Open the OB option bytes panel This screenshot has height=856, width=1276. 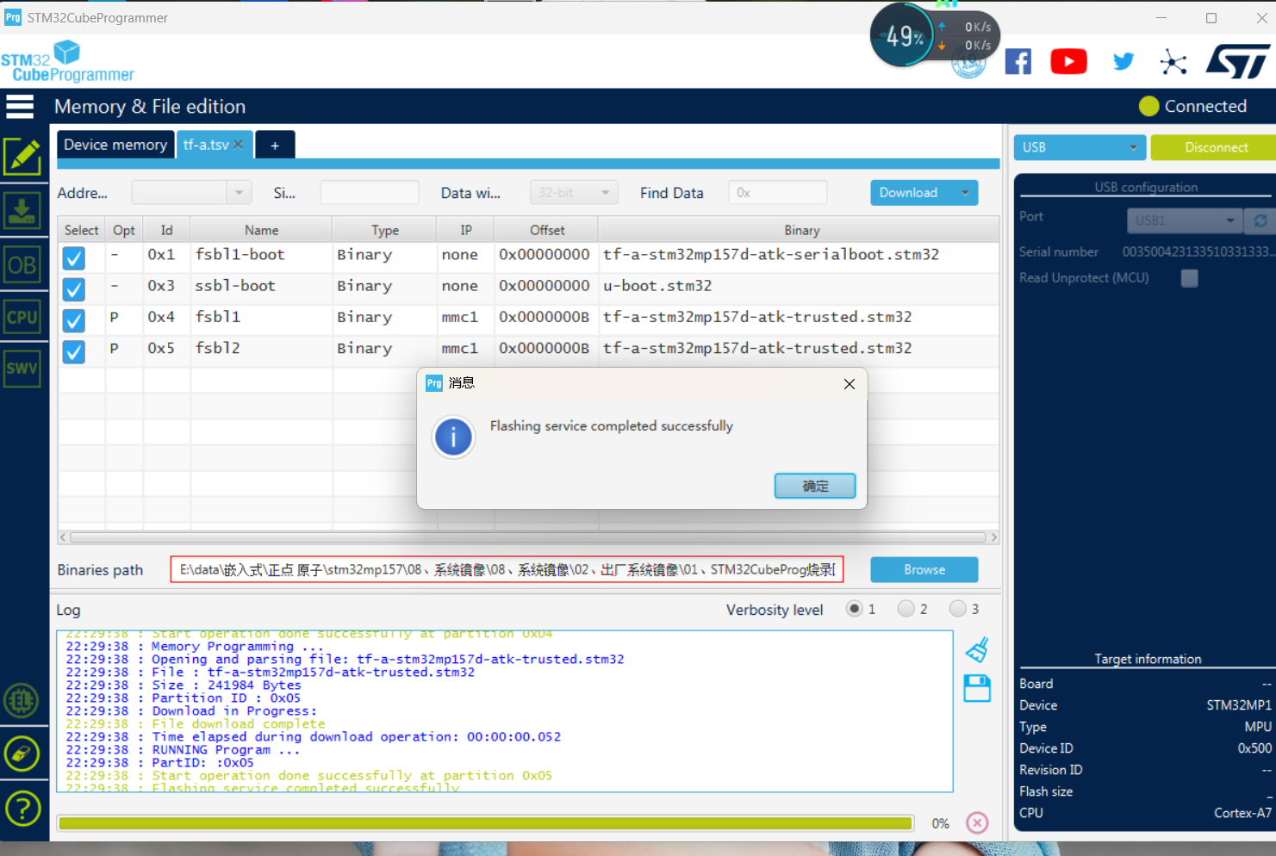pos(22,265)
